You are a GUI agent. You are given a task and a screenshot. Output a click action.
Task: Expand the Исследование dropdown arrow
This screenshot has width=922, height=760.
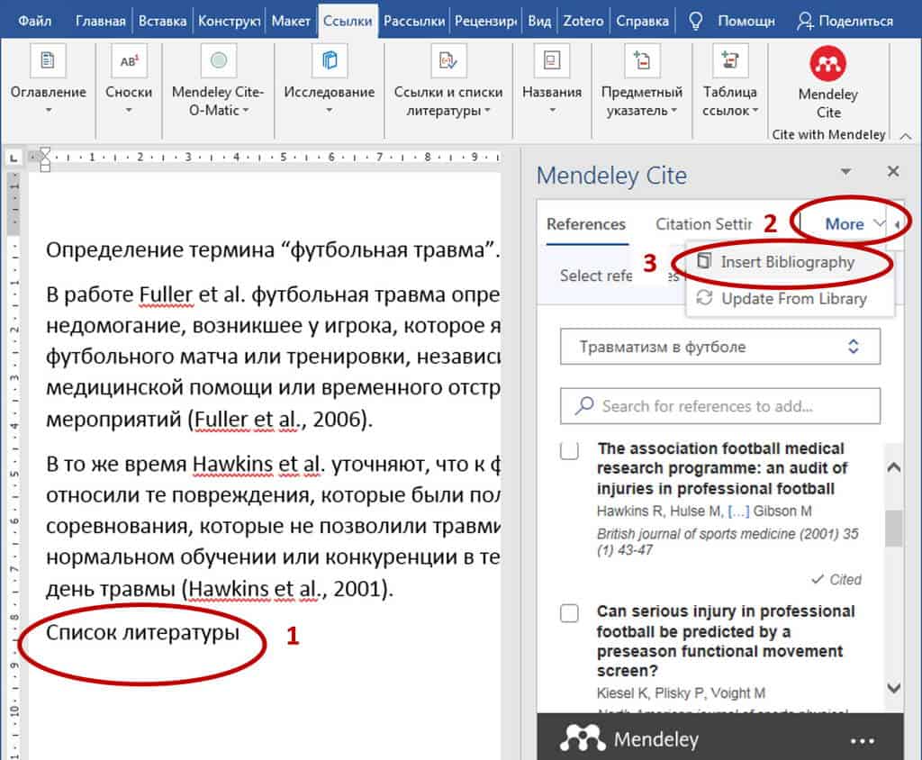(330, 110)
